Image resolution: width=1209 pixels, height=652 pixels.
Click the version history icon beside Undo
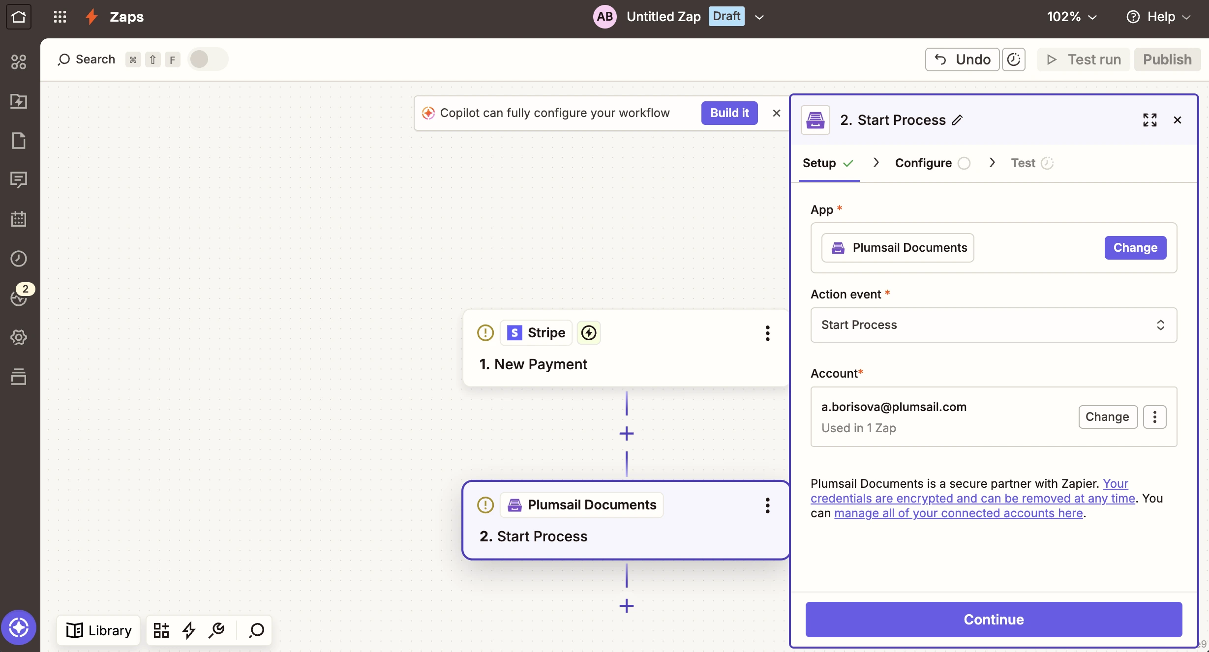point(1014,59)
